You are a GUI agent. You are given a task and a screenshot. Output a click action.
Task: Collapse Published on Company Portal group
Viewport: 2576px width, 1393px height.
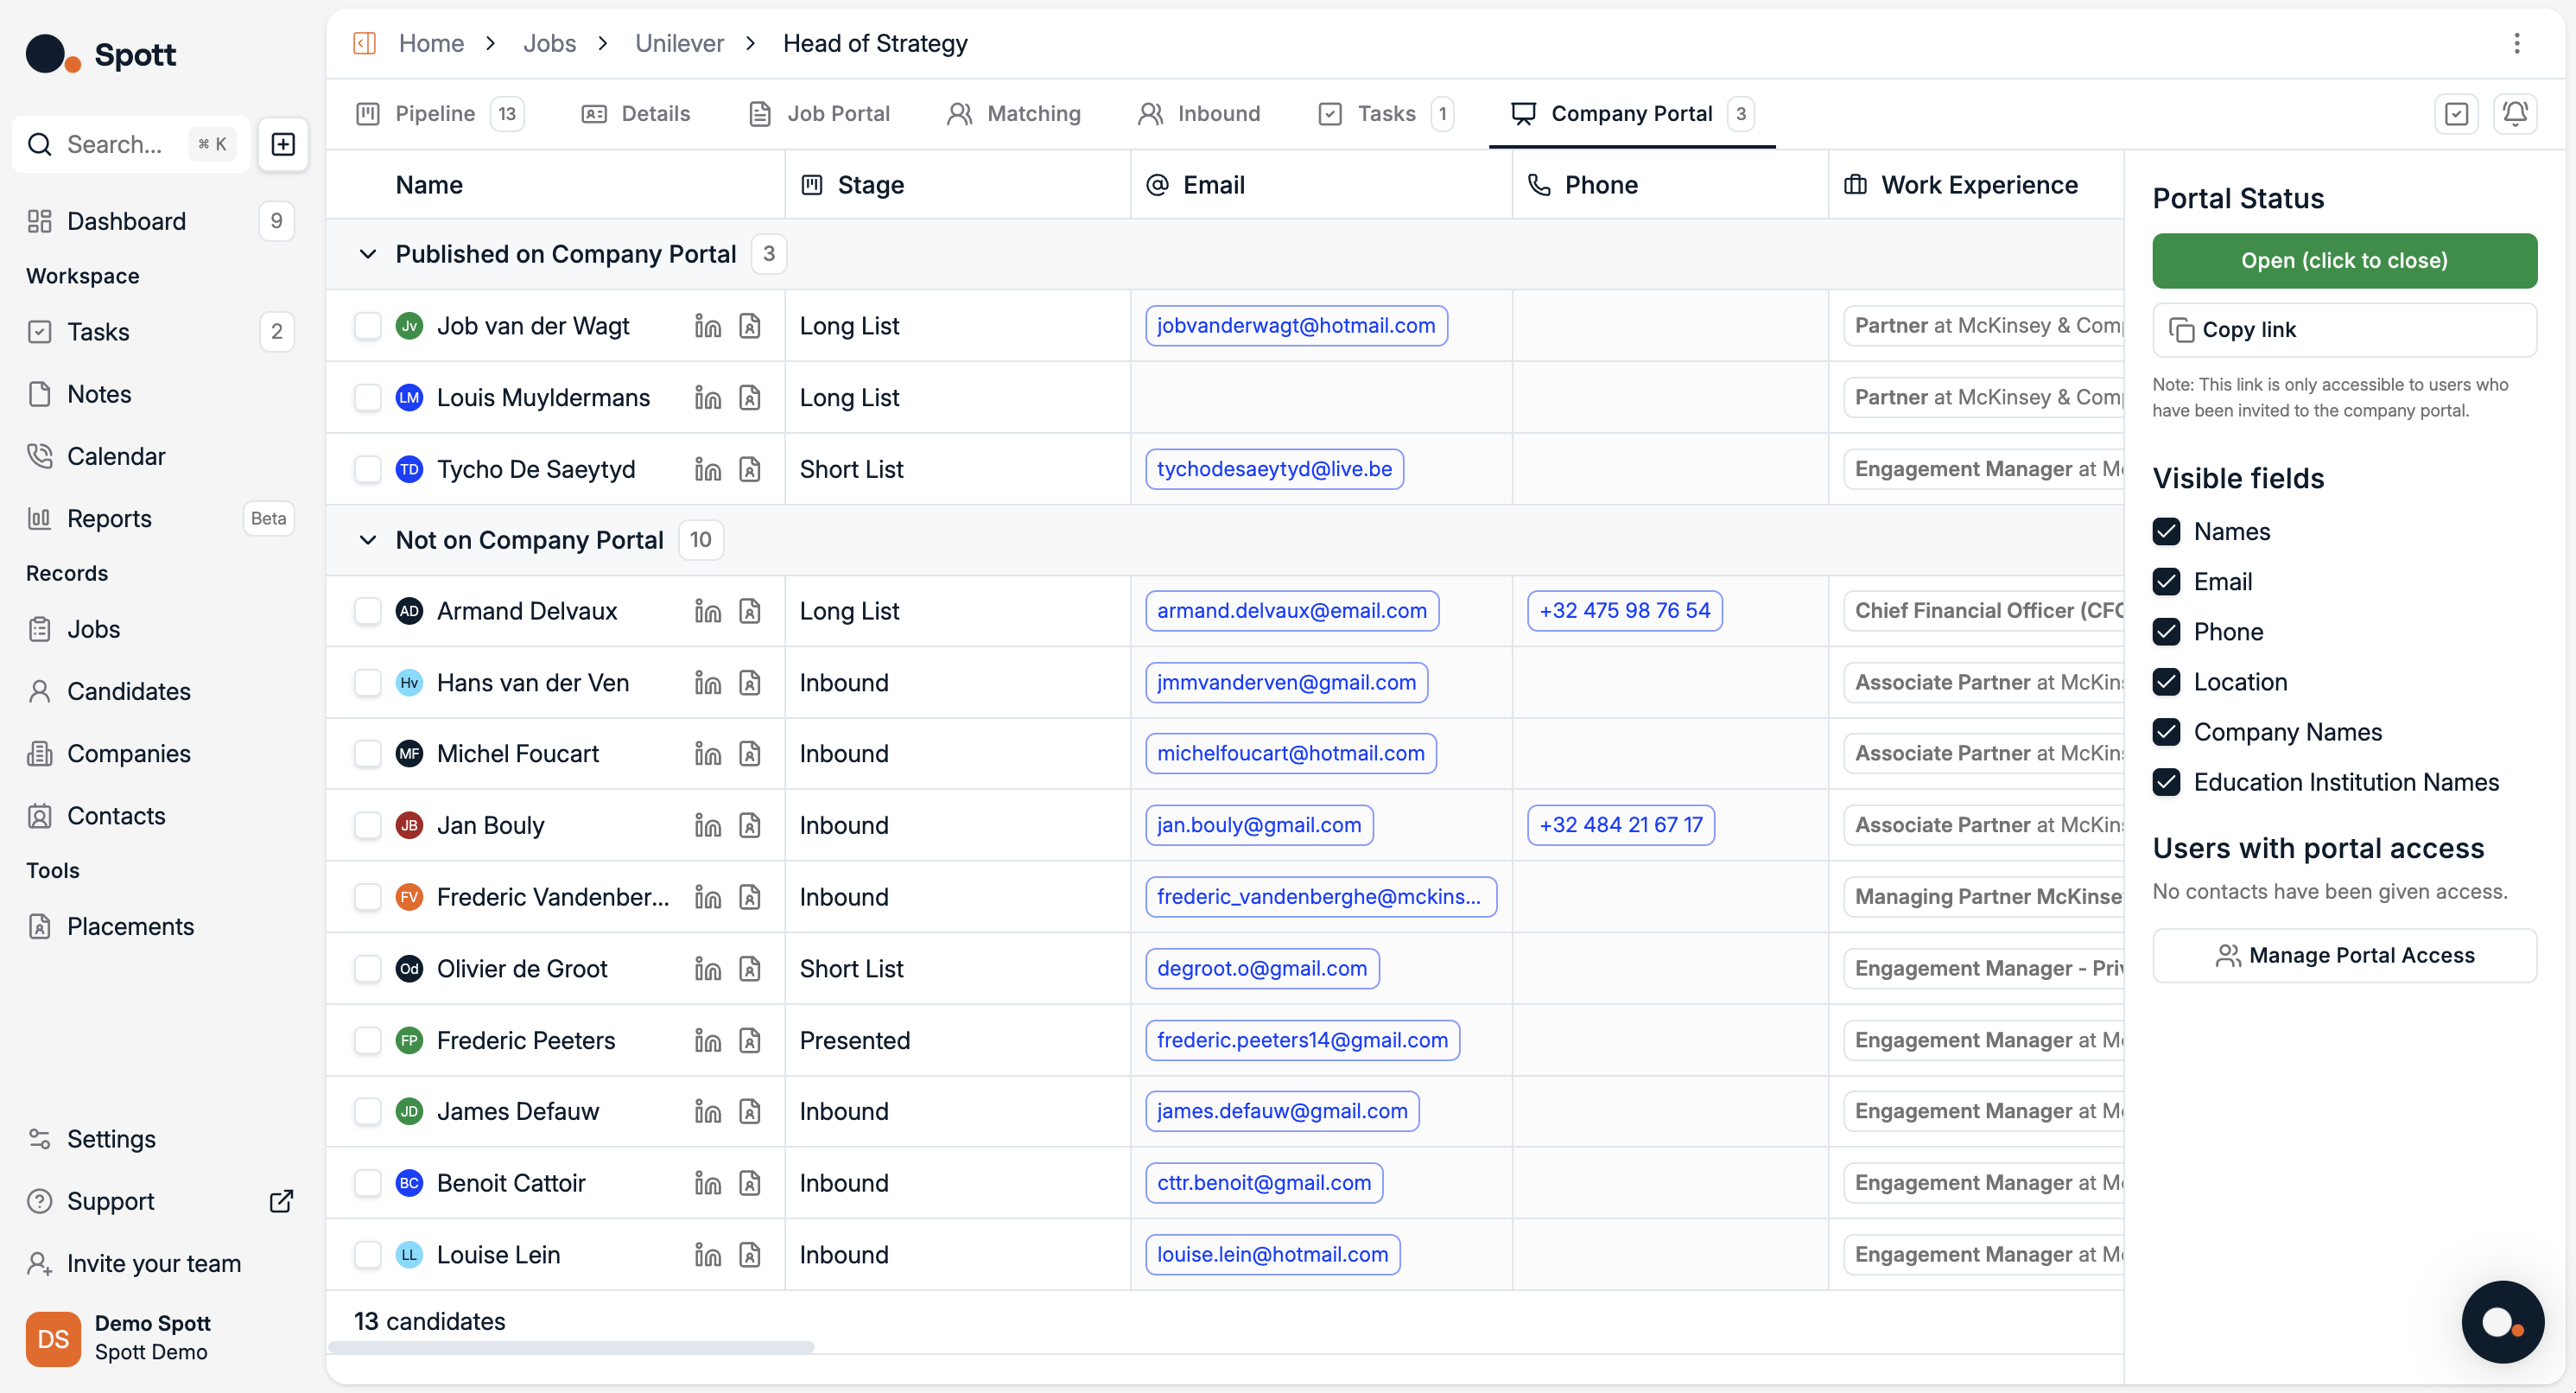pos(368,254)
